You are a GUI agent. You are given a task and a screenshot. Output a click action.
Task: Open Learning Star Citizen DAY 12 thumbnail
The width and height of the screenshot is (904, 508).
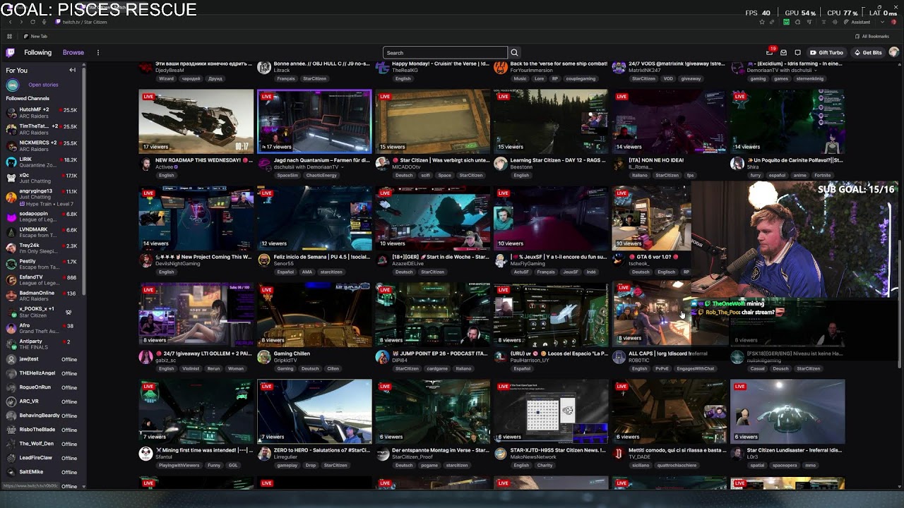click(551, 121)
